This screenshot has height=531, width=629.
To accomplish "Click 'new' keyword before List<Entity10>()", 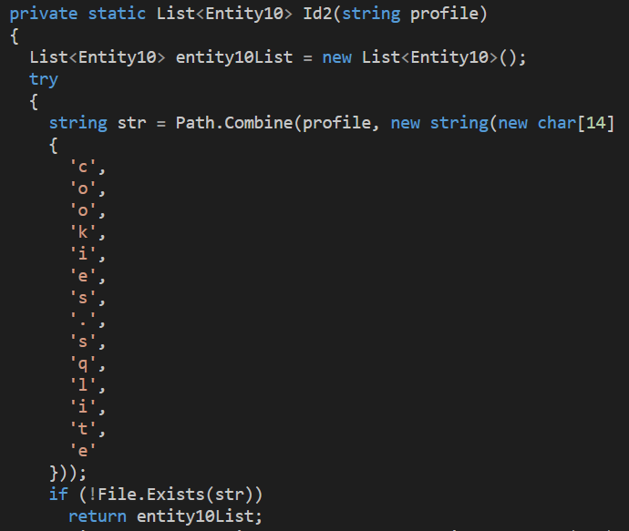I will point(337,57).
